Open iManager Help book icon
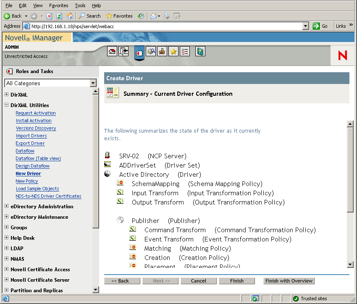 click(x=201, y=51)
